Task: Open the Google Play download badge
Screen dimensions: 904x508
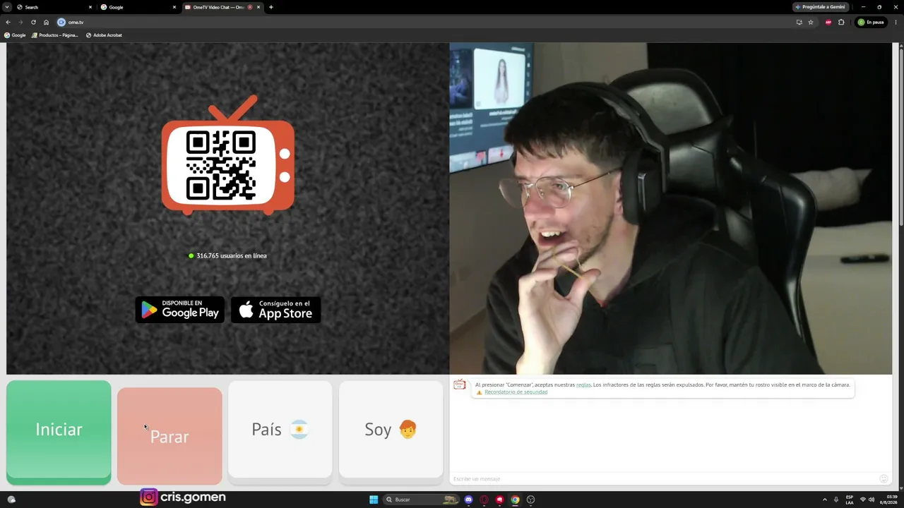Action: pyautogui.click(x=180, y=310)
